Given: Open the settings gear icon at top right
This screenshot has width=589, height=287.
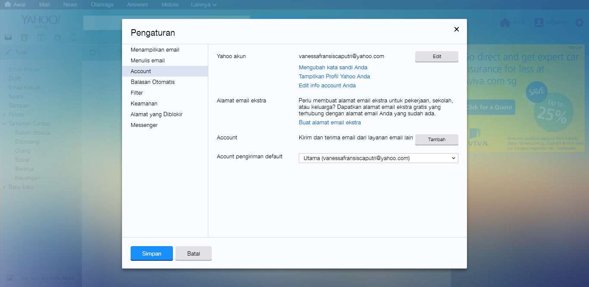Looking at the screenshot, I should [580, 22].
